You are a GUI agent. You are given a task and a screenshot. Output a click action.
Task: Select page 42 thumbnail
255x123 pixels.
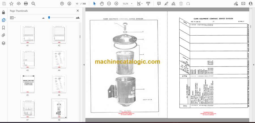coord(59,34)
